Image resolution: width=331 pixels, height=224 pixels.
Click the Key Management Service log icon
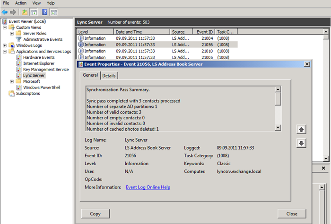point(18,69)
